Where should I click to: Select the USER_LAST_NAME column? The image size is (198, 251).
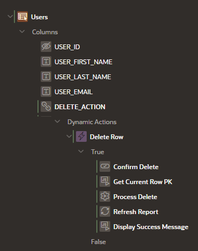[83, 77]
